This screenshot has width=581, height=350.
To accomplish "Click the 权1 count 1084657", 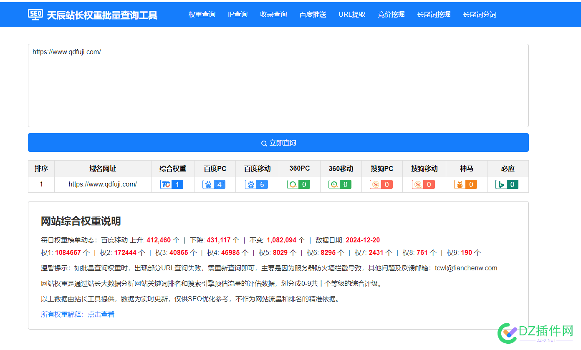I will pos(68,252).
